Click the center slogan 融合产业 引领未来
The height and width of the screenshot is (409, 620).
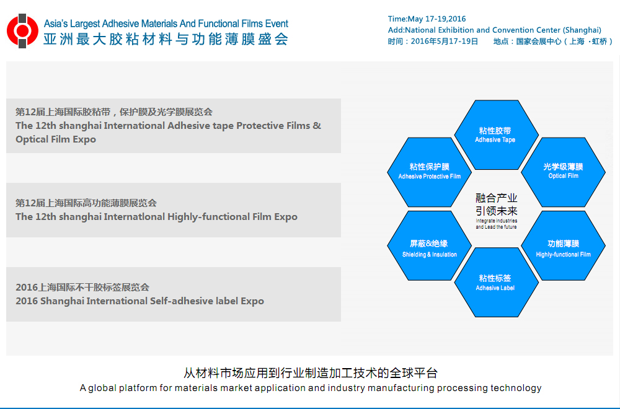[x=496, y=204]
